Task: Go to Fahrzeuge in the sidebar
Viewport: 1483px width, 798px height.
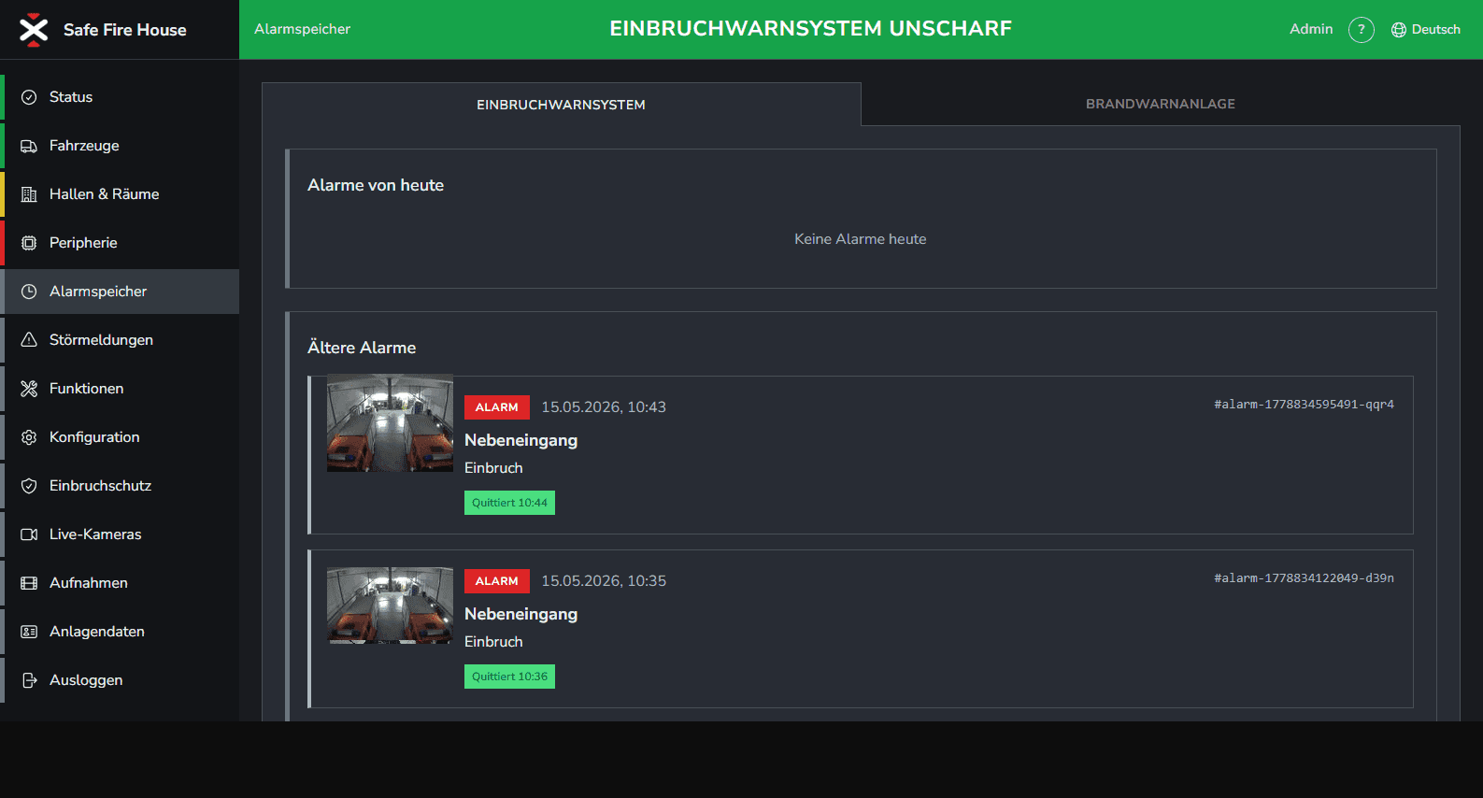Action: [120, 146]
